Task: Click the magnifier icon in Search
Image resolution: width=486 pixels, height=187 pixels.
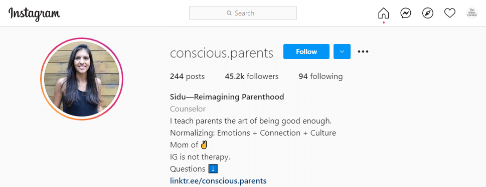Action: [x=229, y=13]
